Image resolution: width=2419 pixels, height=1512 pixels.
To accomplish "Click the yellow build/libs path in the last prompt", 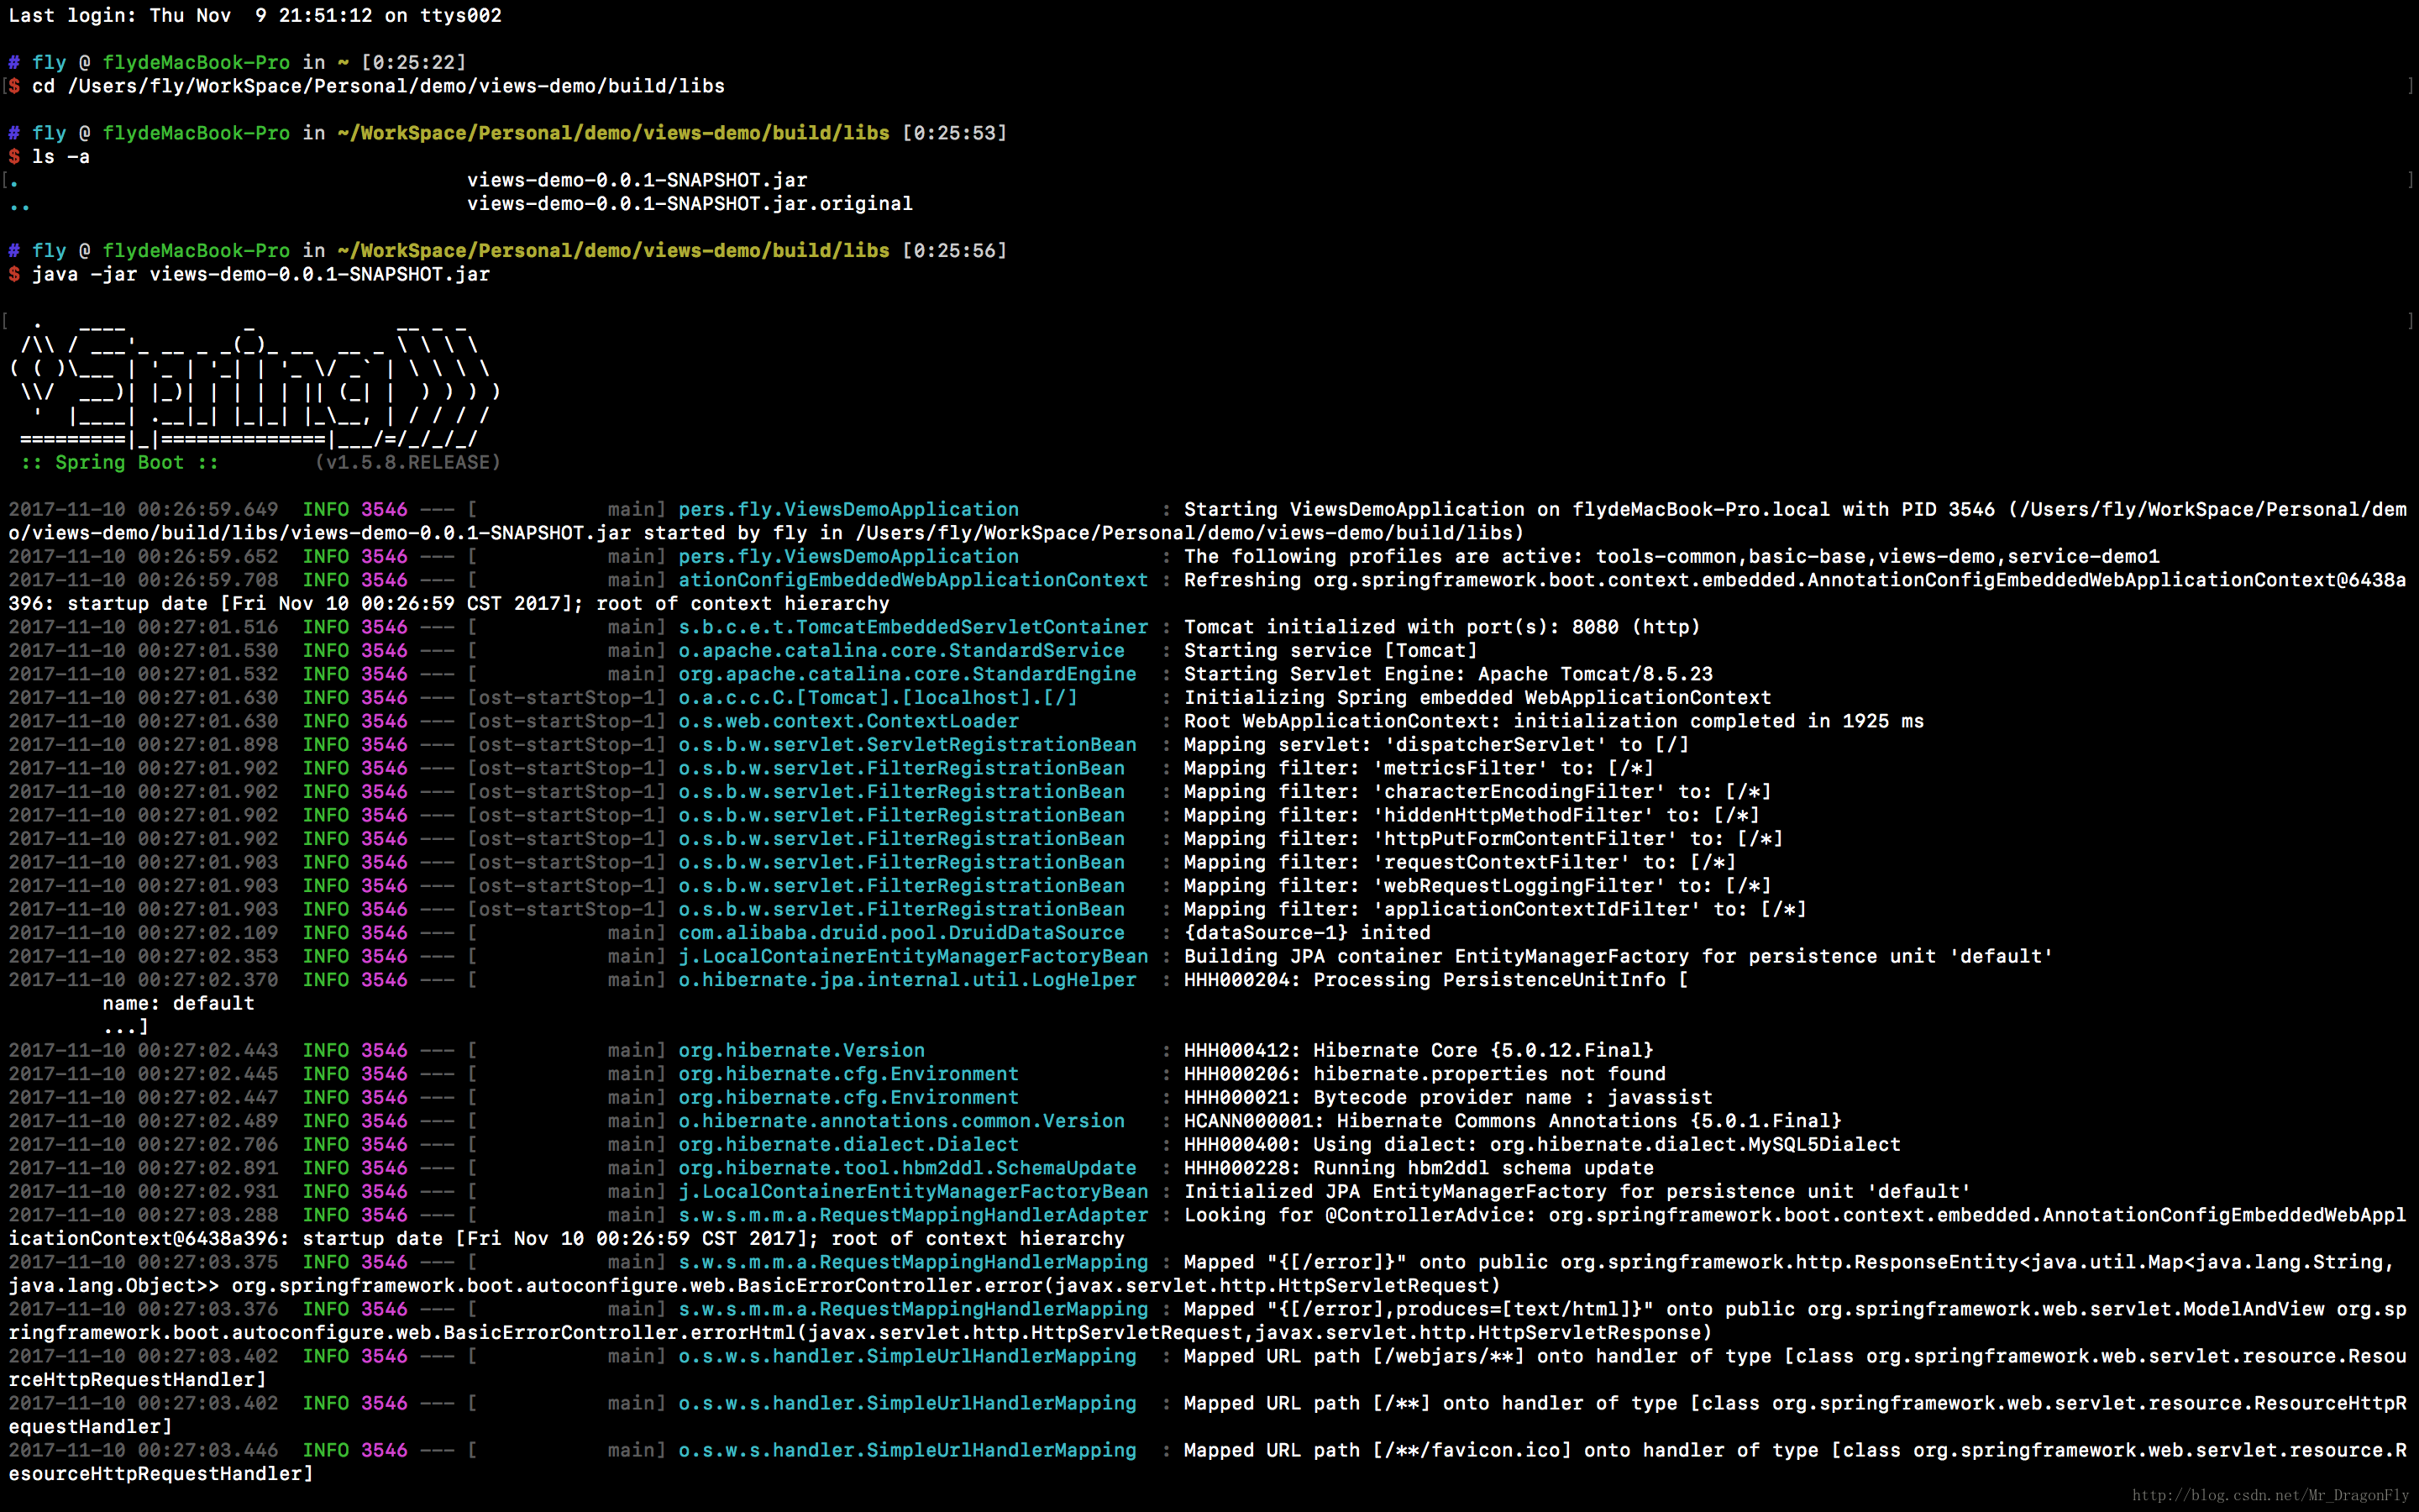I will (613, 251).
